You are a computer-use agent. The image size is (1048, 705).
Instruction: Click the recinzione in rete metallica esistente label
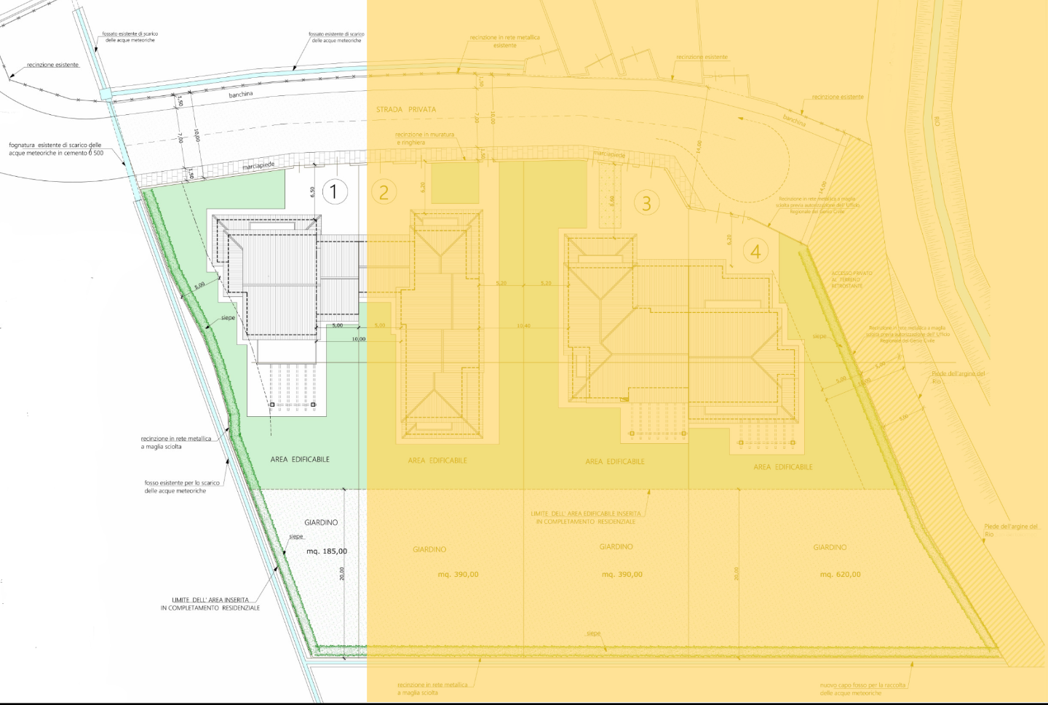pos(504,41)
